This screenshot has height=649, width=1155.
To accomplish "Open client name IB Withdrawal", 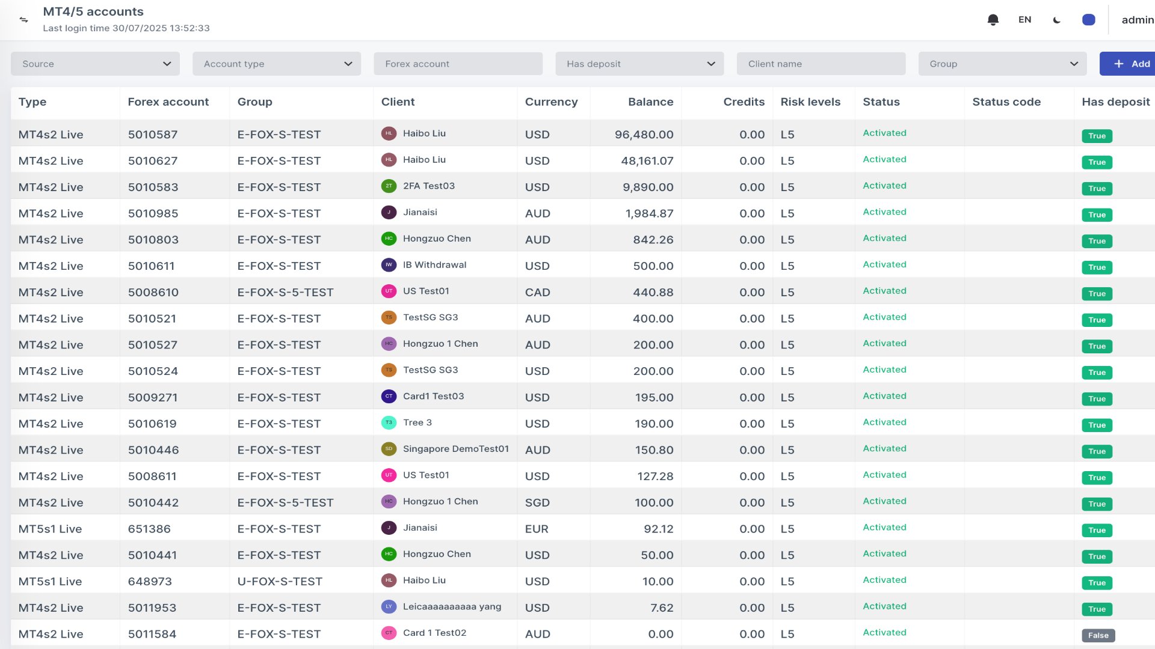I will point(434,265).
